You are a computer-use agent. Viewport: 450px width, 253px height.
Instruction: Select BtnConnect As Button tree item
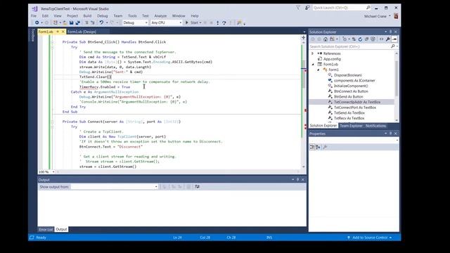coord(351,91)
